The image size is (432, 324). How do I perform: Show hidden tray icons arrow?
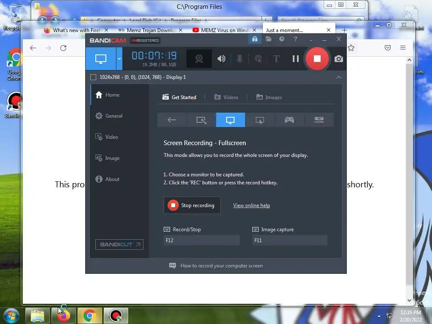coord(379,316)
